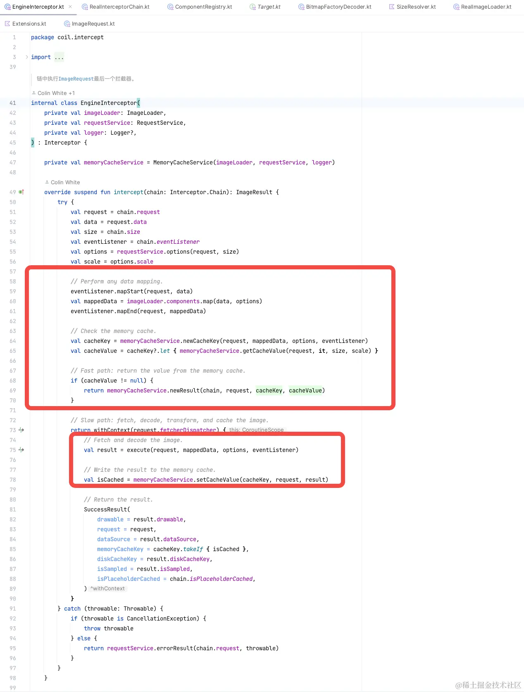Go to the RealImageLoader.kt tab
Viewport: 524px width, 692px height.
coord(482,7)
